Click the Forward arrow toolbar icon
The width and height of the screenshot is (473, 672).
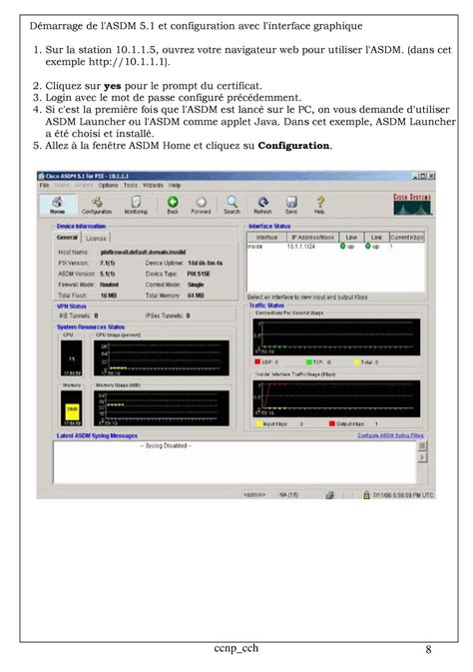pos(201,205)
